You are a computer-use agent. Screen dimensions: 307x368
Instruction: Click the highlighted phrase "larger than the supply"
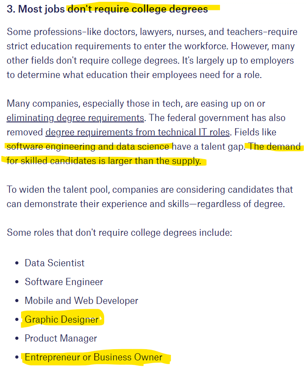pos(155,161)
